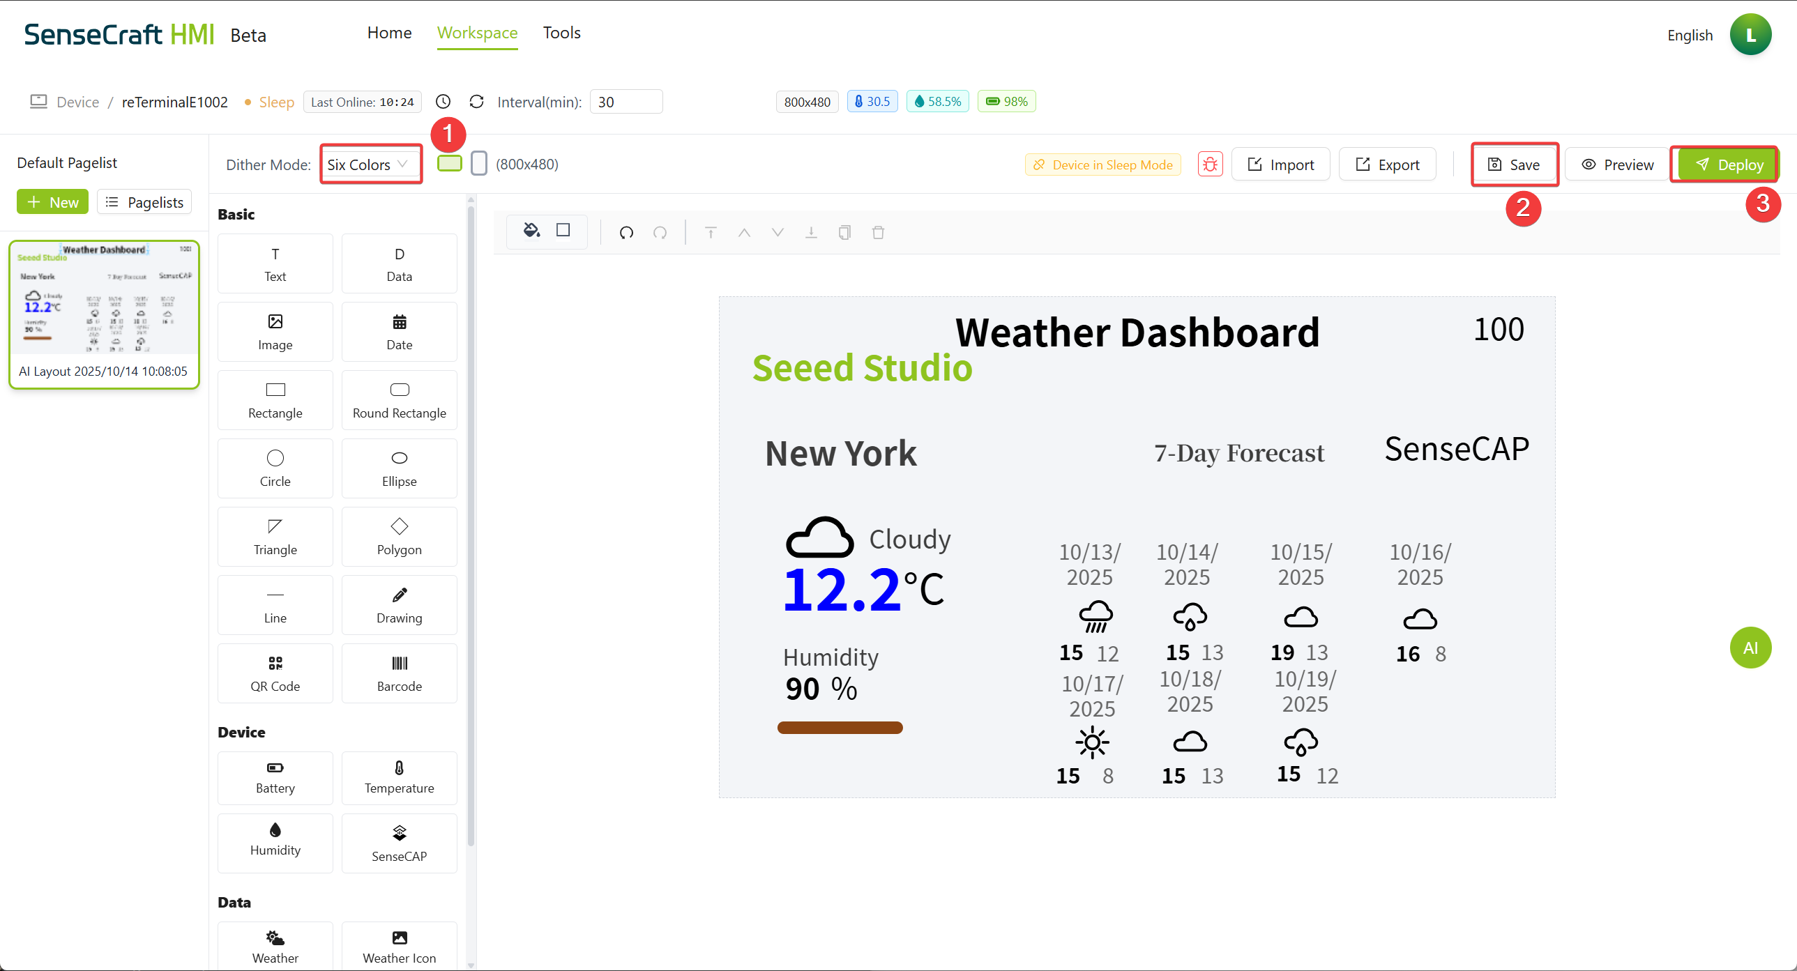Image resolution: width=1797 pixels, height=971 pixels.
Task: Insert the Weather Icon component
Action: (x=399, y=945)
